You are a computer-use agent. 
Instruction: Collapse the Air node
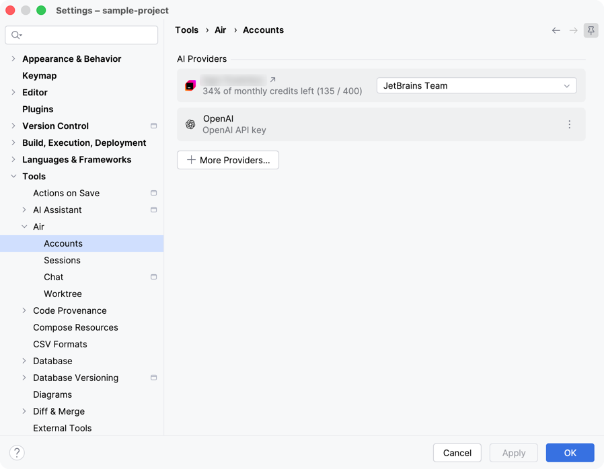24,226
